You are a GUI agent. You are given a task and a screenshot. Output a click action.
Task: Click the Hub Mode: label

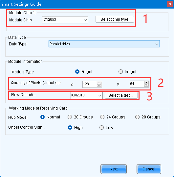click(x=18, y=117)
